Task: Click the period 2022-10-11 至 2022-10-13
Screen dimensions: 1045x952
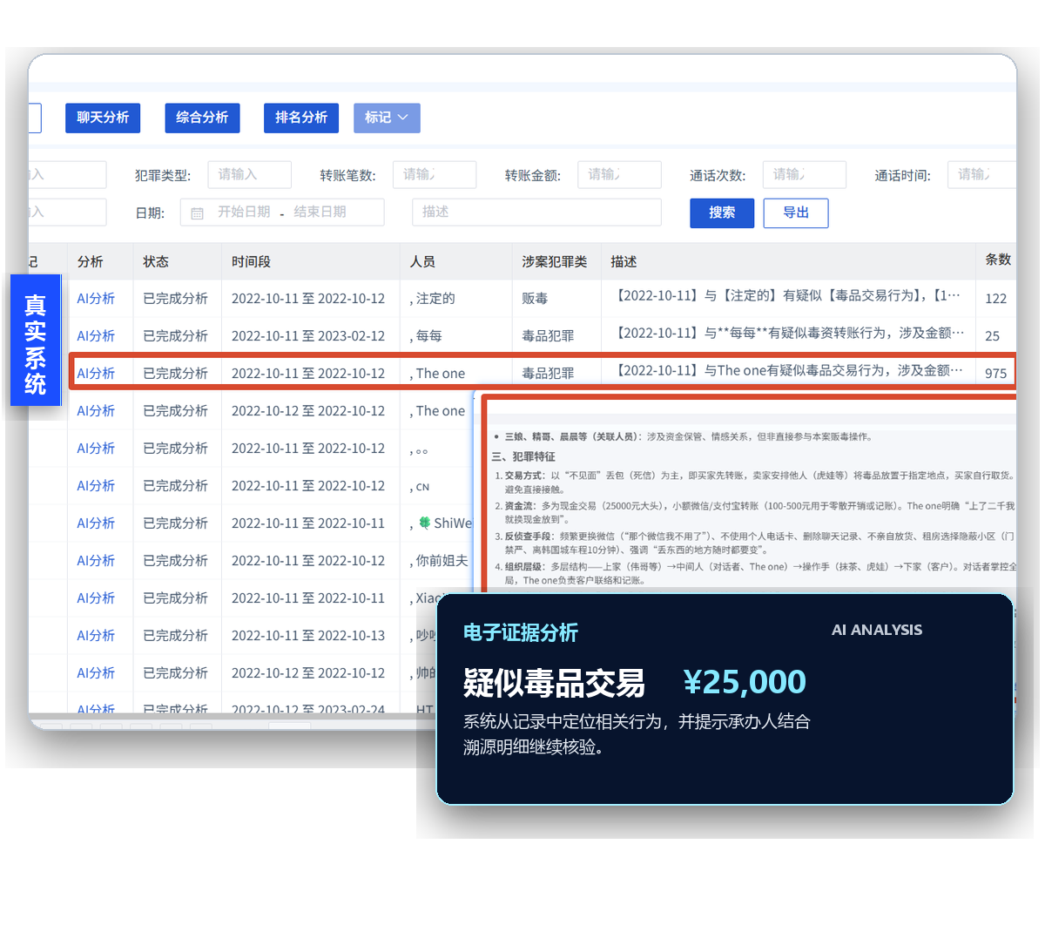Action: (308, 635)
